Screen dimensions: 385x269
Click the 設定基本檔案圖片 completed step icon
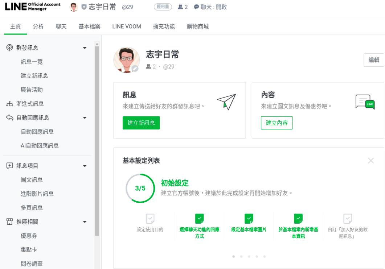pos(249,219)
